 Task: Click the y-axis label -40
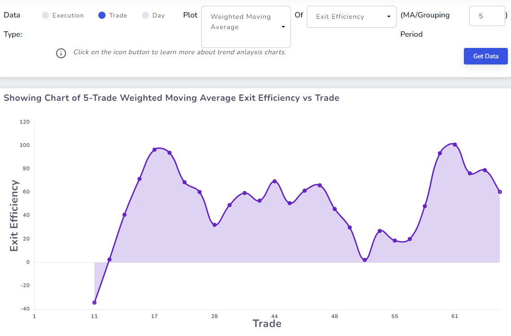click(x=25, y=309)
